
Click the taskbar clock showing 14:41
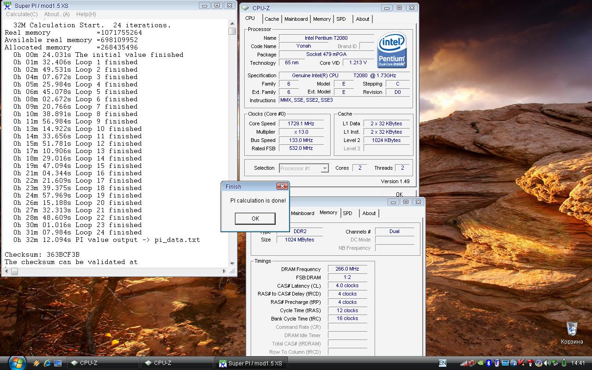pos(578,363)
